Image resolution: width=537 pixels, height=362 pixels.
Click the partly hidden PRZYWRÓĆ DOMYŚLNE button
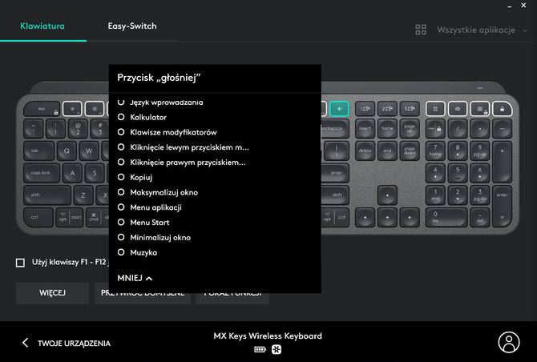(143, 298)
